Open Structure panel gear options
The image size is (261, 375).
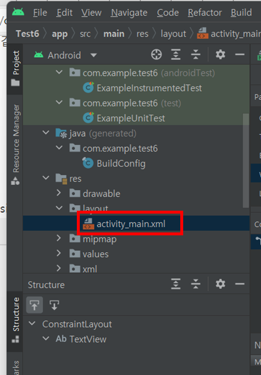click(220, 284)
